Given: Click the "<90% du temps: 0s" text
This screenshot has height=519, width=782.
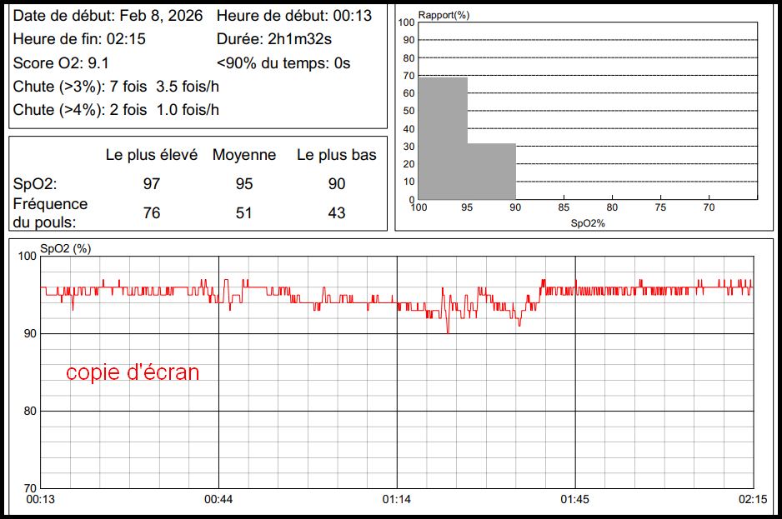Looking at the screenshot, I should 283,63.
